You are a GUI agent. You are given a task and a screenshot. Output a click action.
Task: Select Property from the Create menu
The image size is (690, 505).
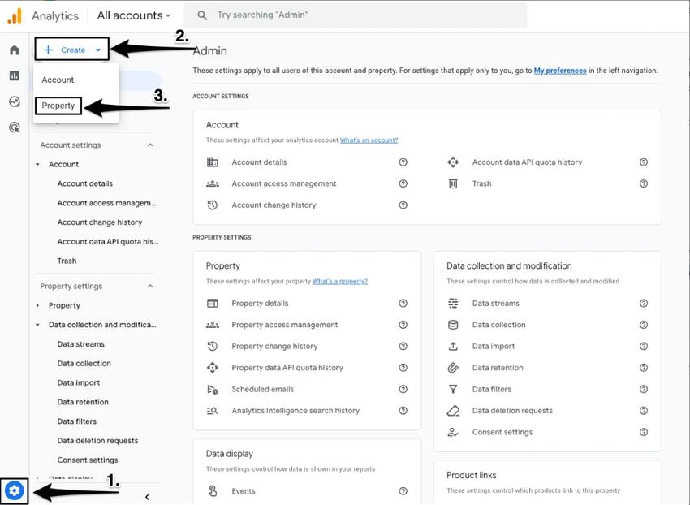tap(58, 106)
